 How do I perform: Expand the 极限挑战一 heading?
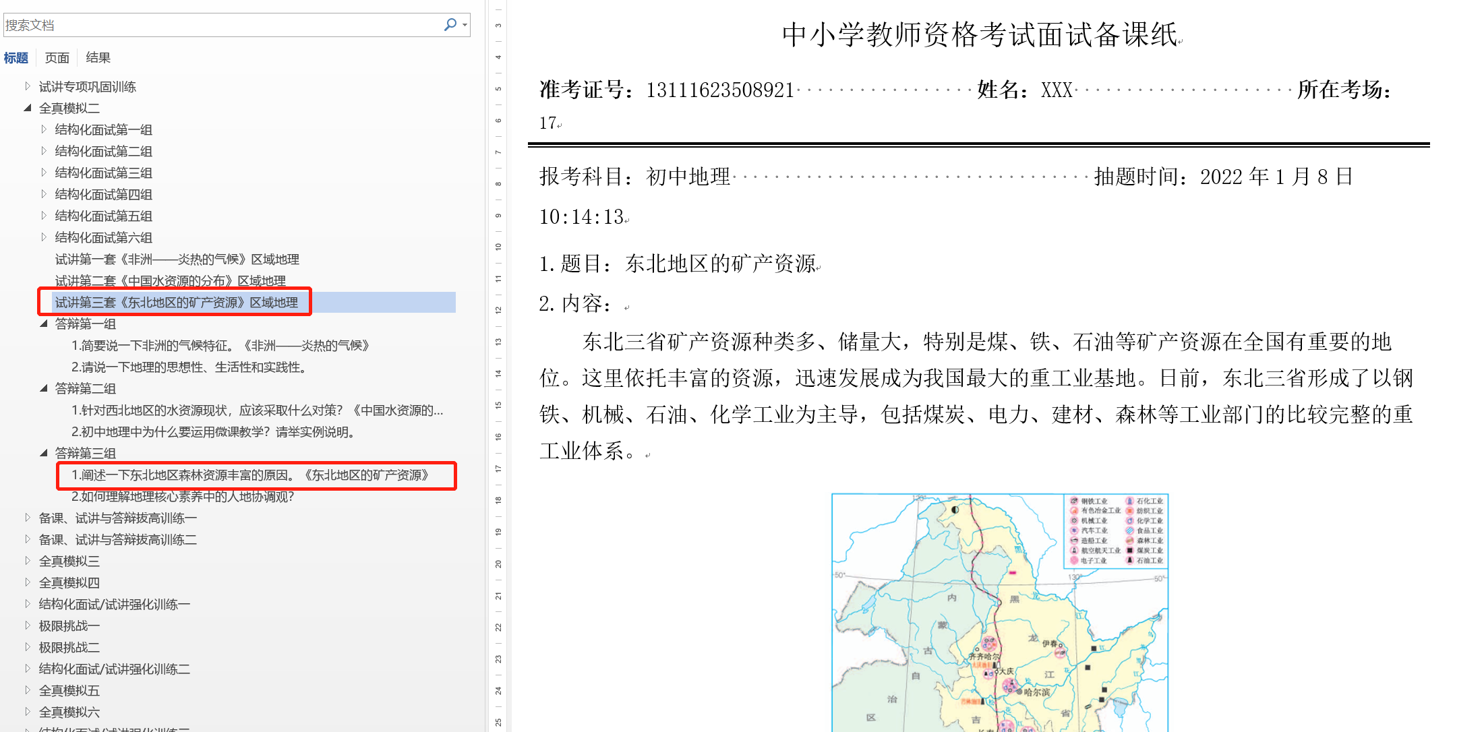(27, 626)
